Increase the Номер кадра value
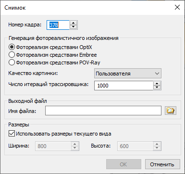Viewport: 185px width, 174px height. pos(74,23)
